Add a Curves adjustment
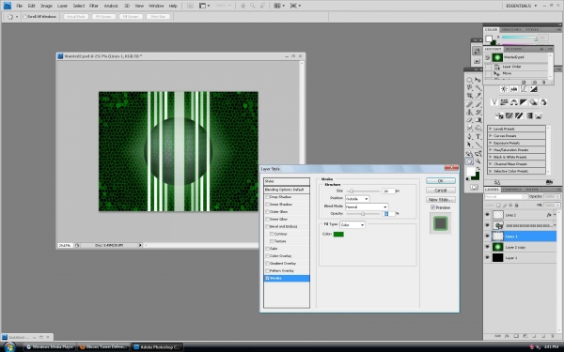This screenshot has width=564, height=352. point(524,89)
